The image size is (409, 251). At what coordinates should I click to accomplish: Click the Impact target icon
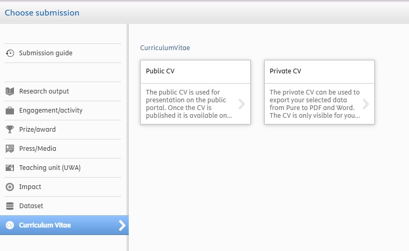click(10, 187)
